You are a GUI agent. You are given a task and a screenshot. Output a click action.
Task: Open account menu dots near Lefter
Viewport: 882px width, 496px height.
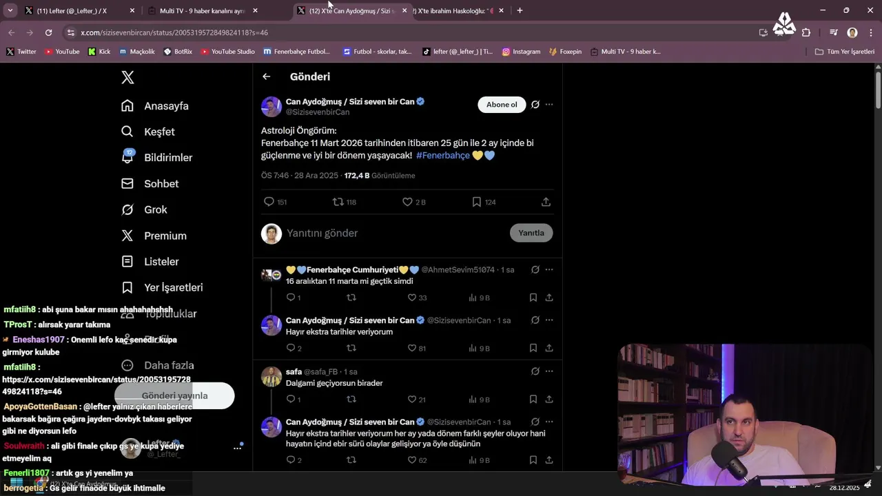237,448
